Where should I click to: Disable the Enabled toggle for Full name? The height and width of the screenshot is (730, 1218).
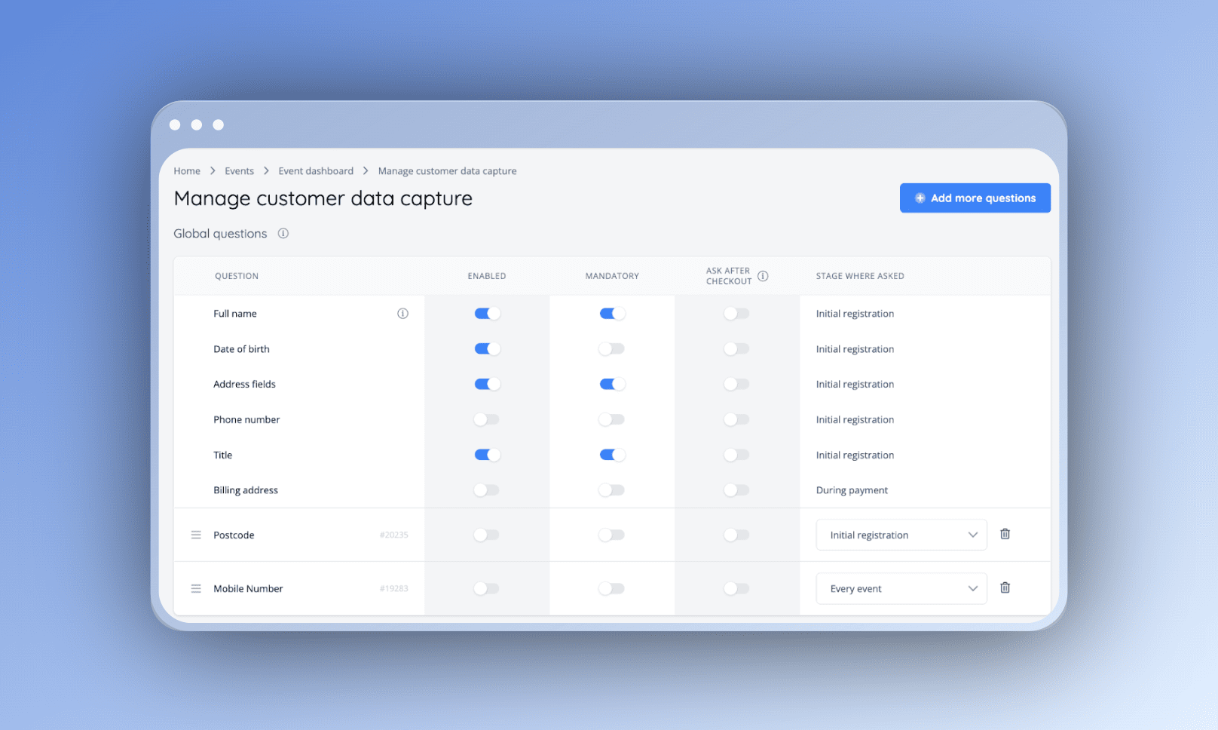coord(487,314)
